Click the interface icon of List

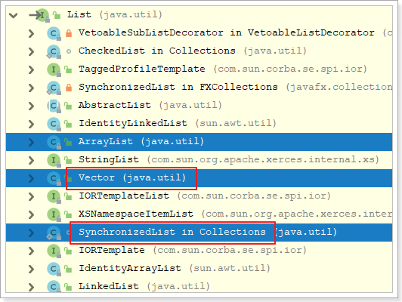42,15
